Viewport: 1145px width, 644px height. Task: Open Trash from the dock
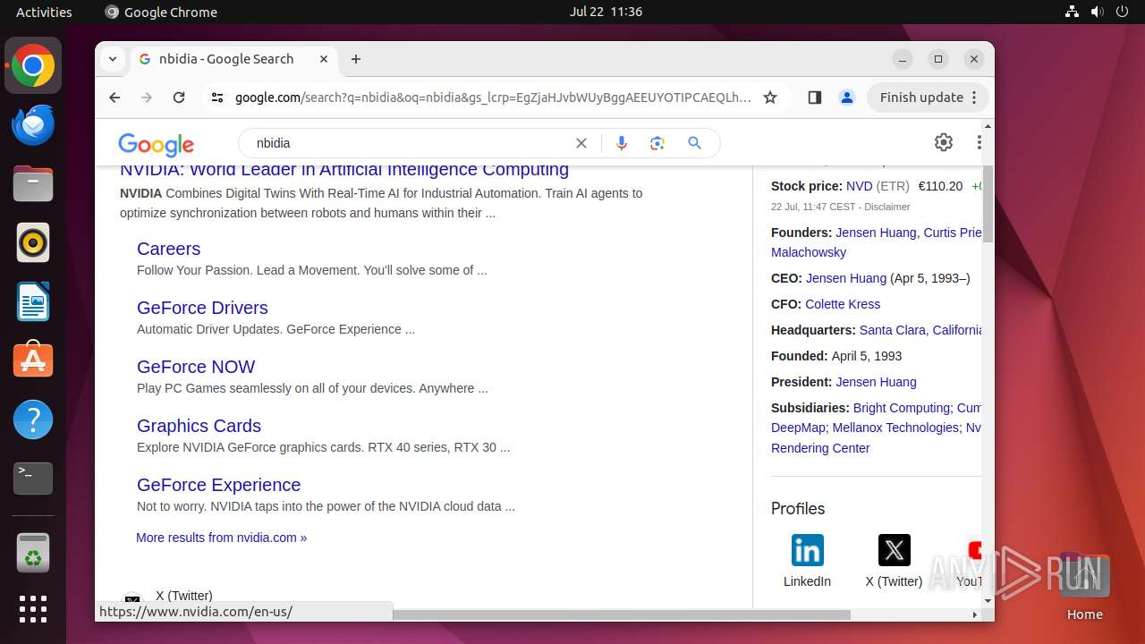tap(33, 553)
